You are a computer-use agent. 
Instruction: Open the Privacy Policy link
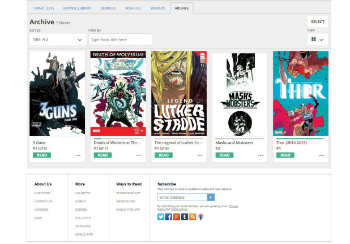pos(233,206)
